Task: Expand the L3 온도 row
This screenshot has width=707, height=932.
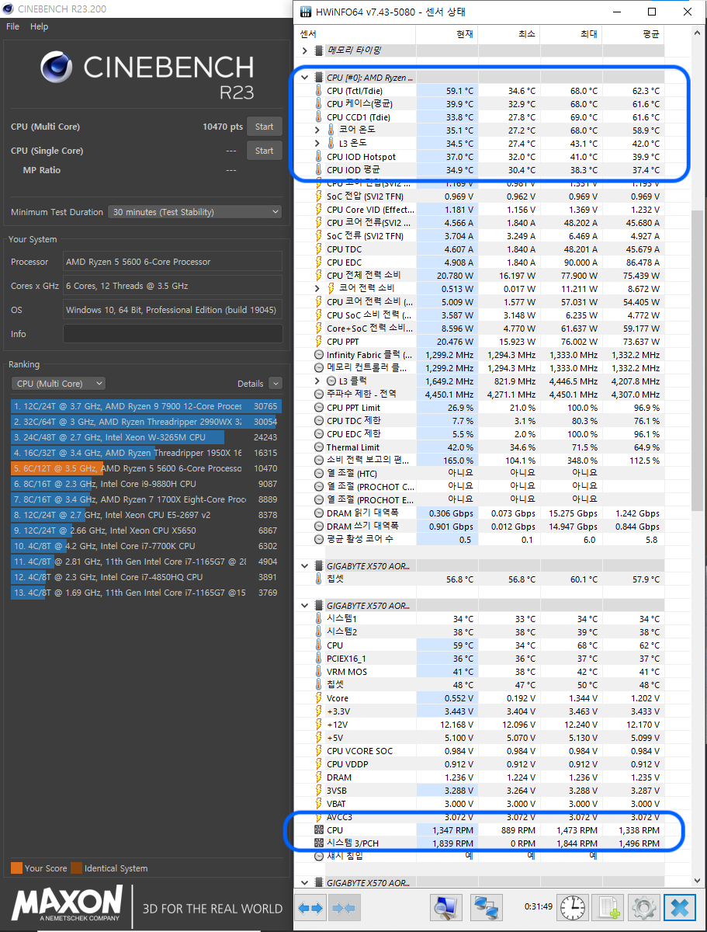Action: (x=317, y=144)
